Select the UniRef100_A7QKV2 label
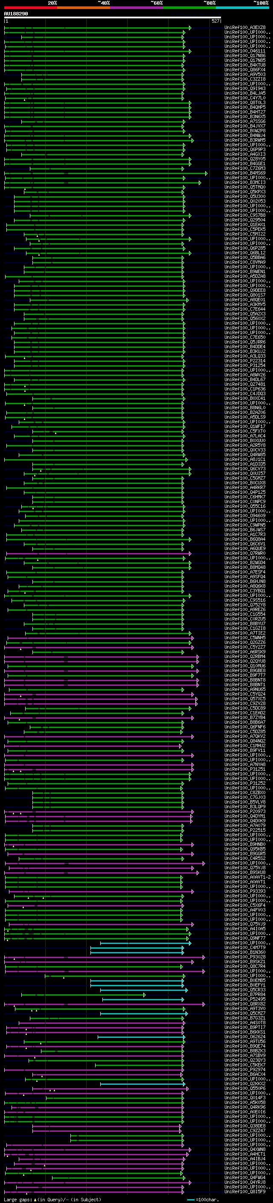This screenshot has width=273, height=1203. 245,737
